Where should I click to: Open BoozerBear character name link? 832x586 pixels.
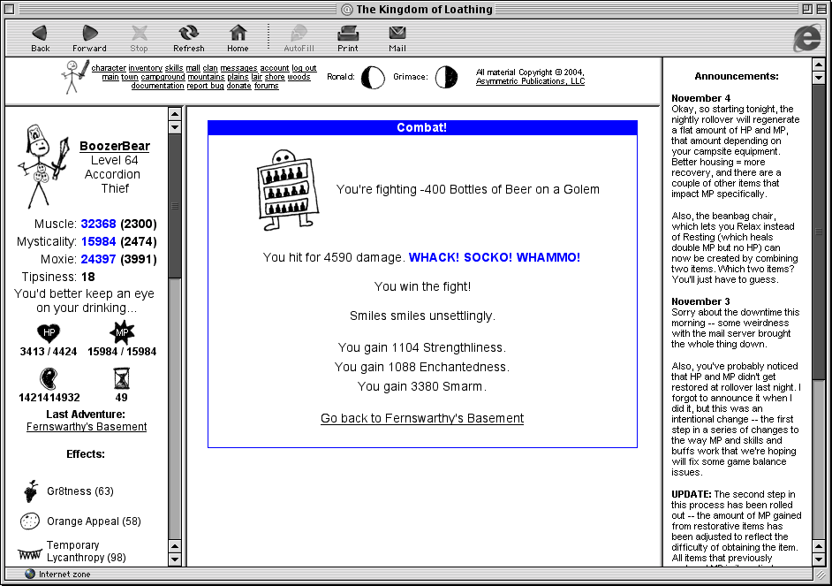coord(115,146)
